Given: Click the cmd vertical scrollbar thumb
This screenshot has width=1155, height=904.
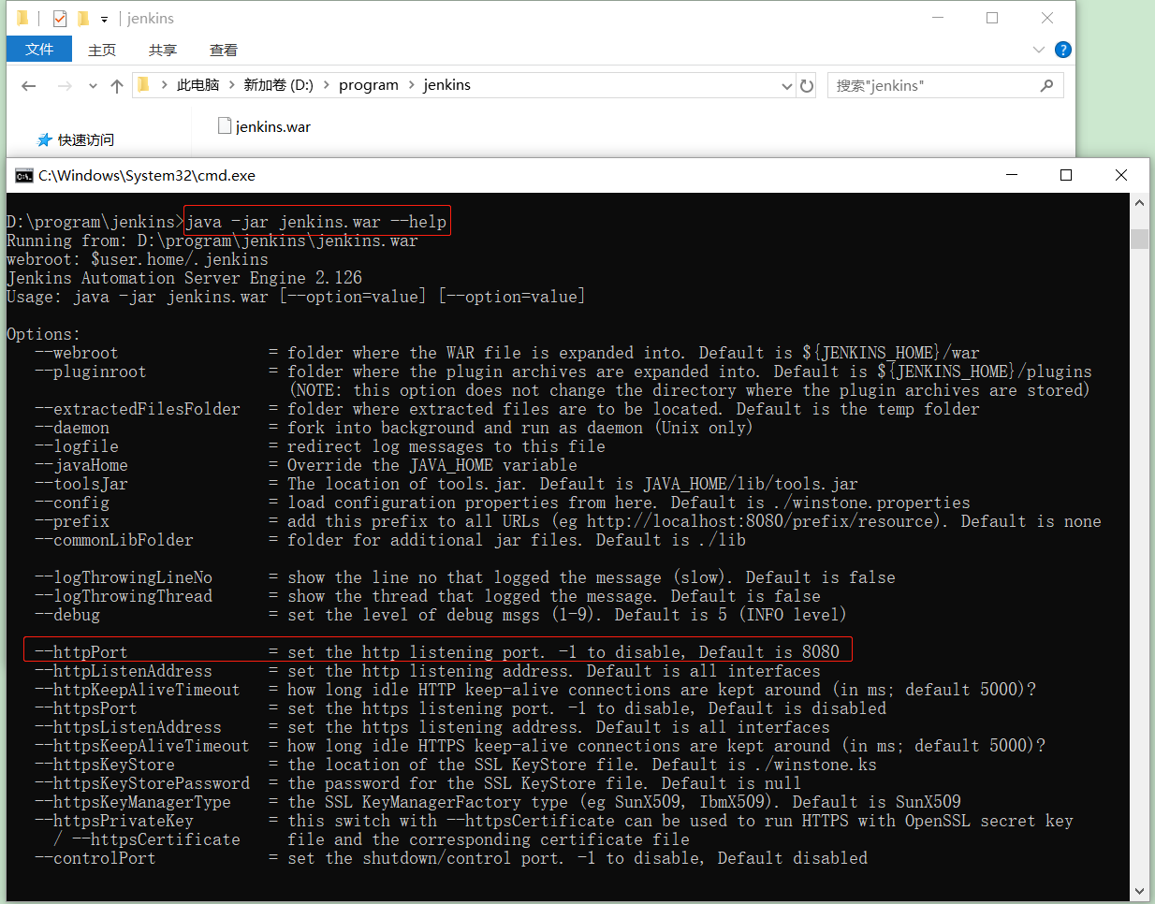Looking at the screenshot, I should (x=1139, y=239).
